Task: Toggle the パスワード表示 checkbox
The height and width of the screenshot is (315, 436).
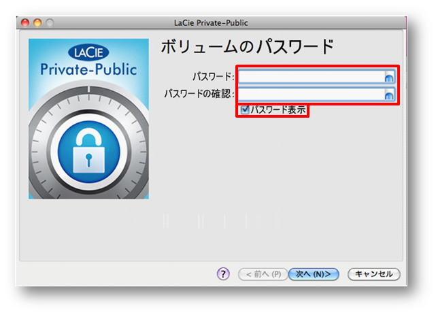Action: pyautogui.click(x=244, y=110)
